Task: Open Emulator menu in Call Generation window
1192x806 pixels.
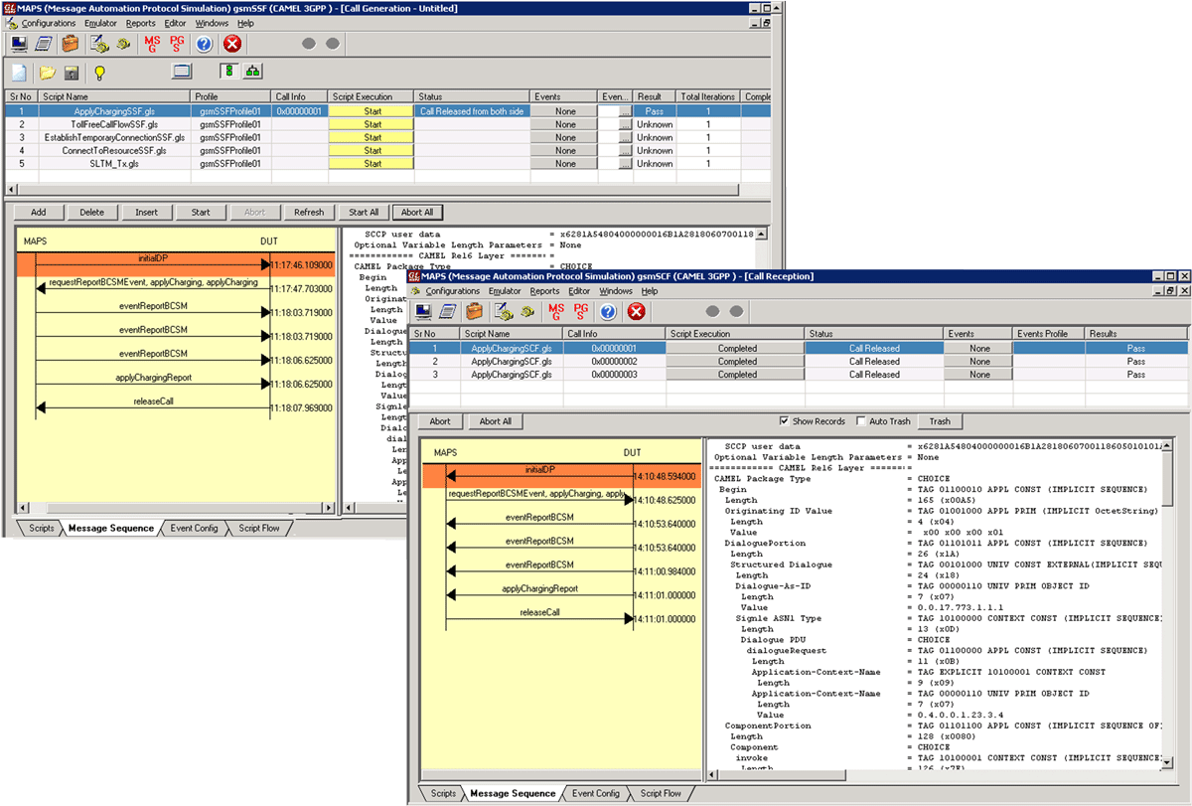Action: coord(102,23)
